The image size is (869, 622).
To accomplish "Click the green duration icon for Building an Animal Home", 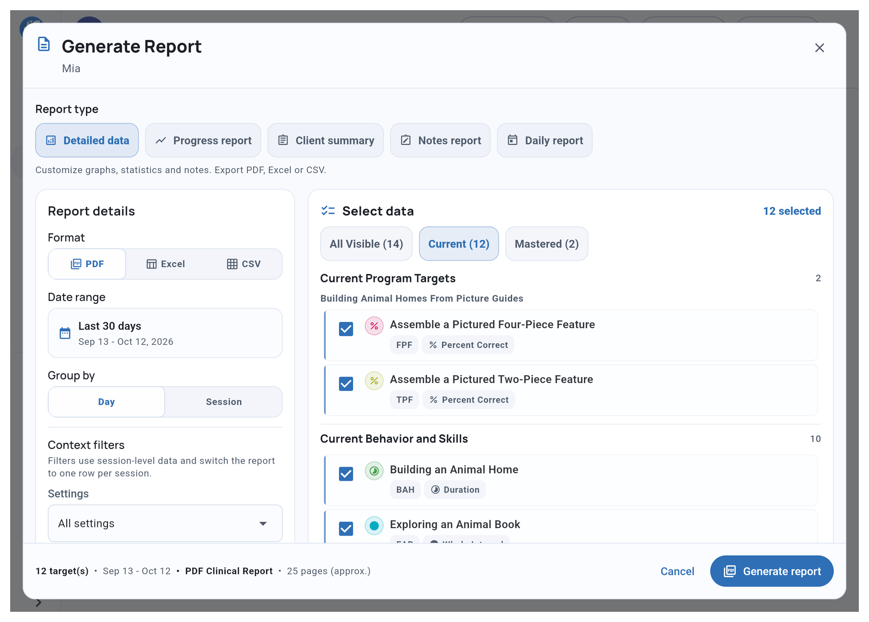I will [374, 471].
